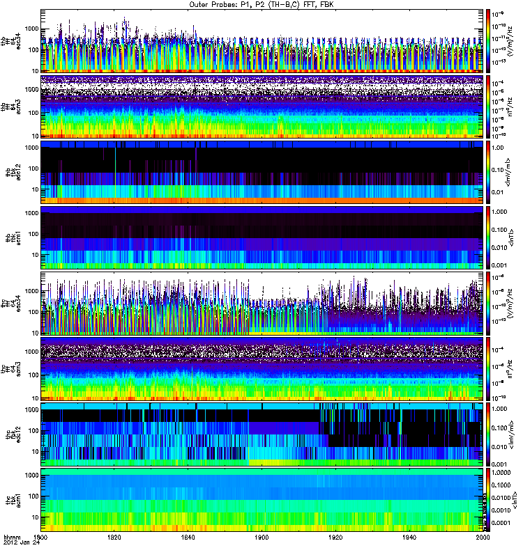
Task: Click the thc edc34 spectrogram color bar
Action: click(488, 303)
